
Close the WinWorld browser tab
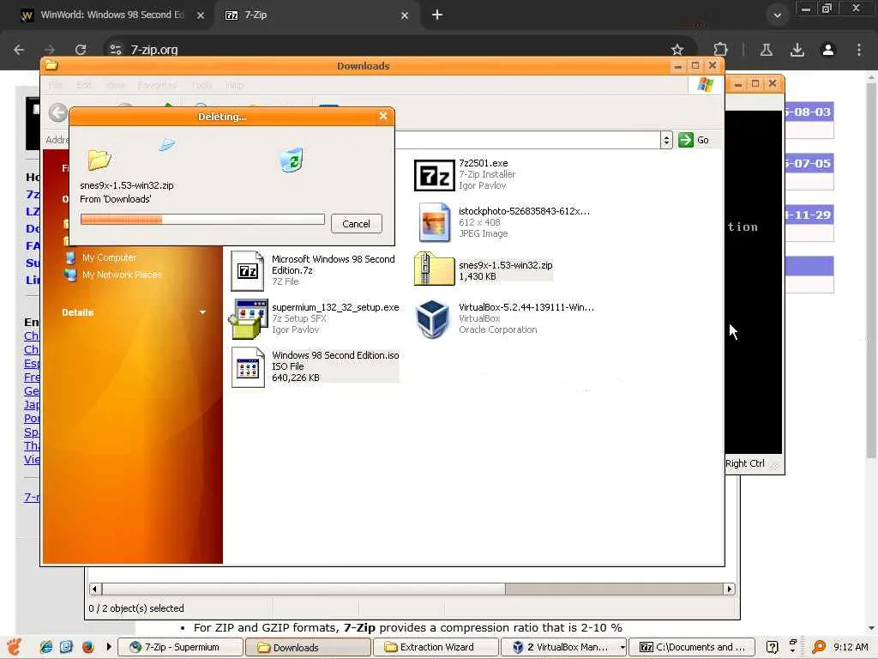point(201,15)
